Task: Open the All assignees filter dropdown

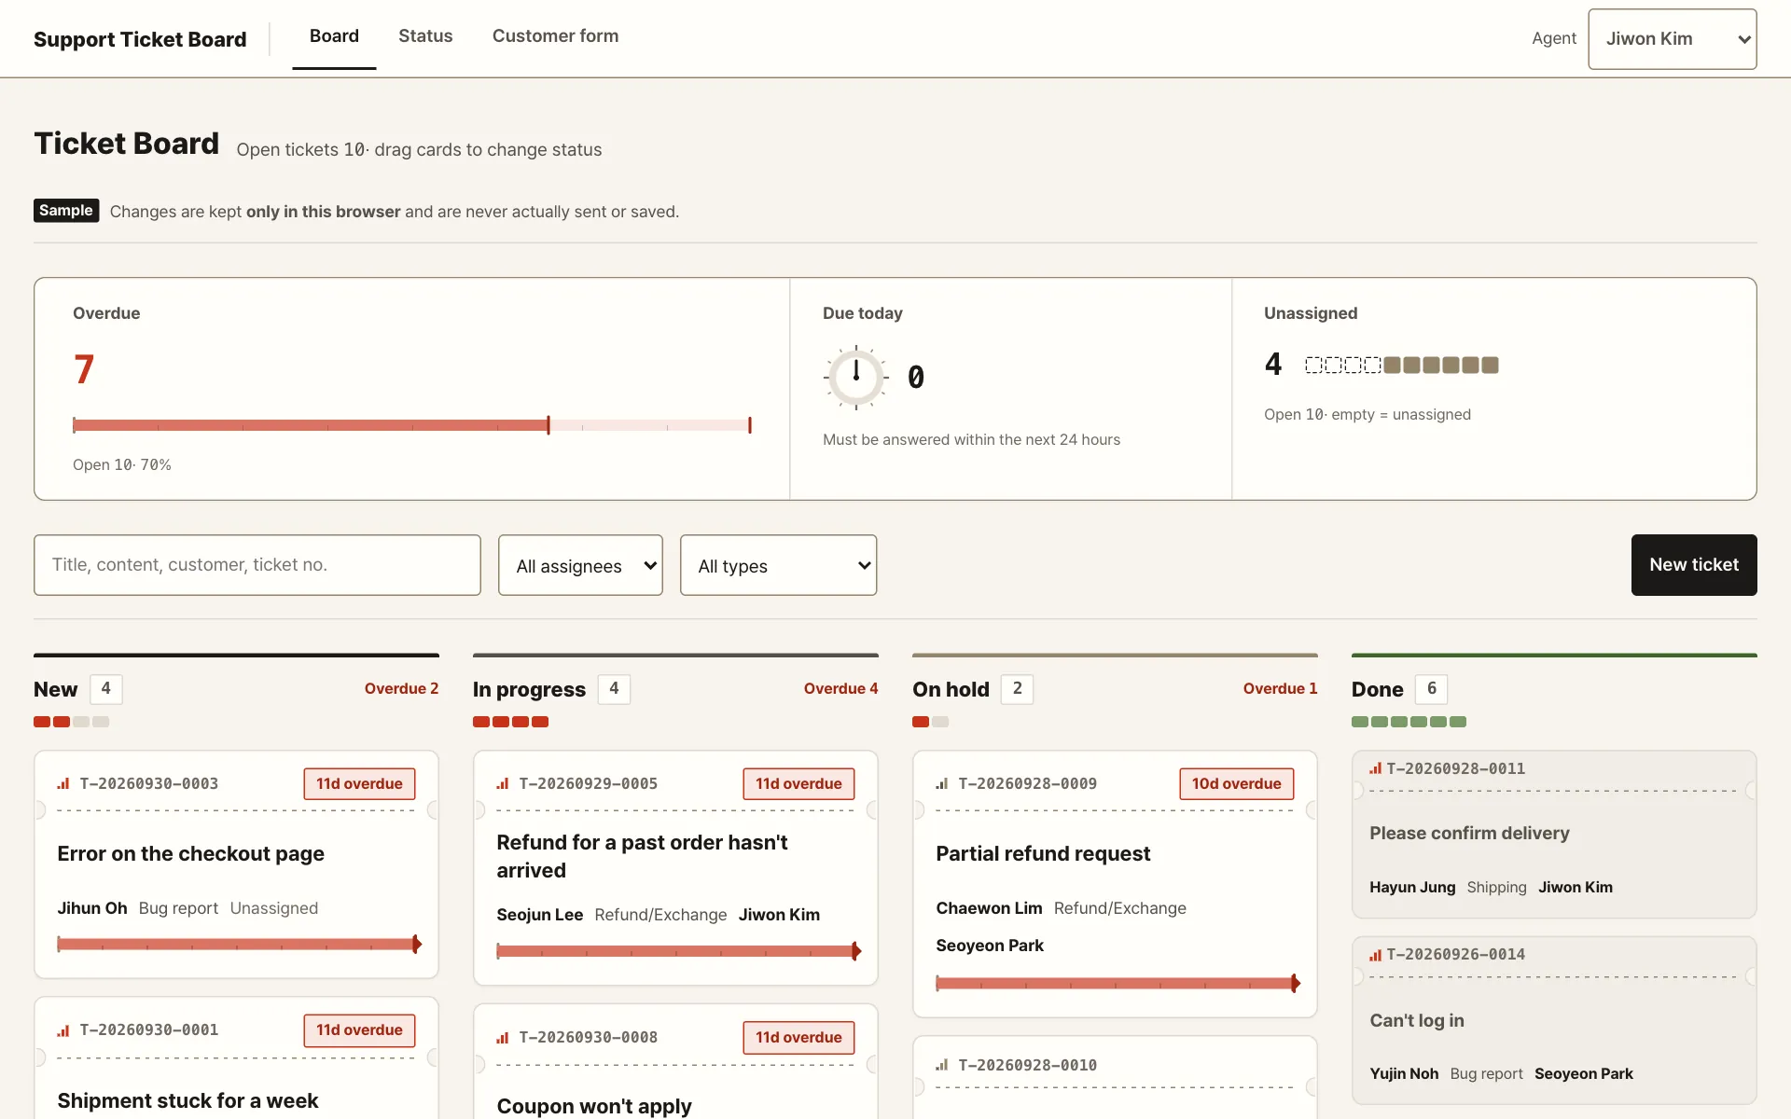Action: pos(580,565)
